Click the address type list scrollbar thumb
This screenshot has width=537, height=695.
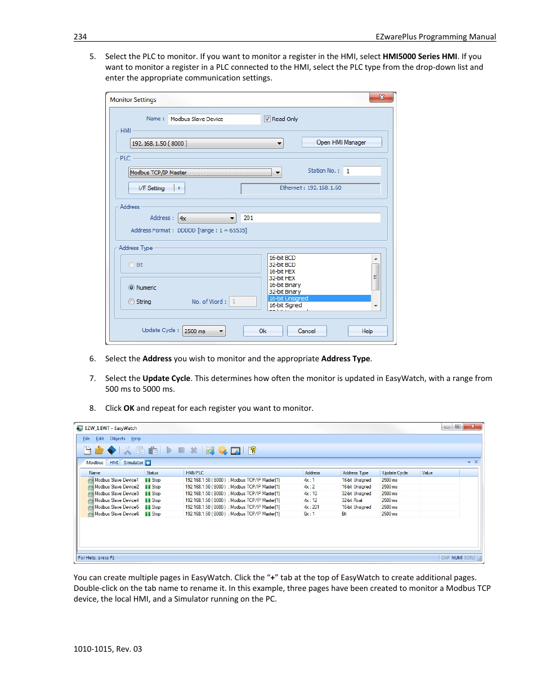[375, 276]
